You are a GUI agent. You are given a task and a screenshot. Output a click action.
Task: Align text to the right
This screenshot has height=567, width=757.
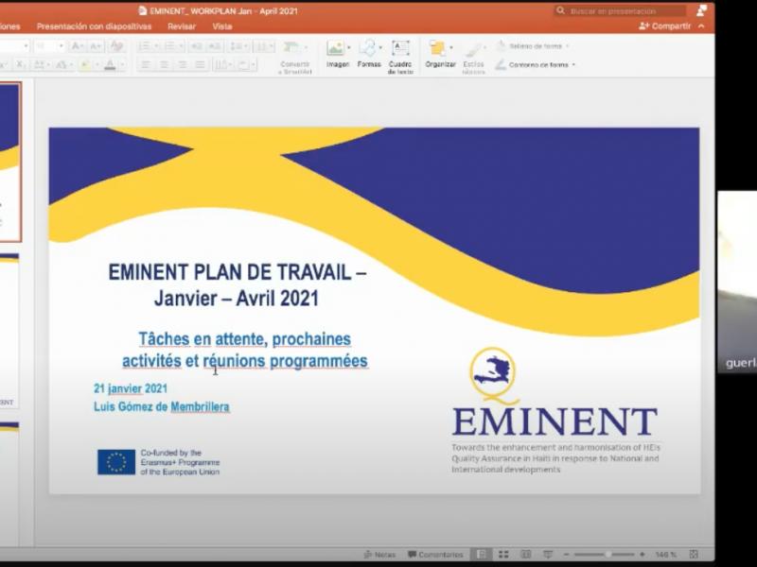tap(182, 64)
